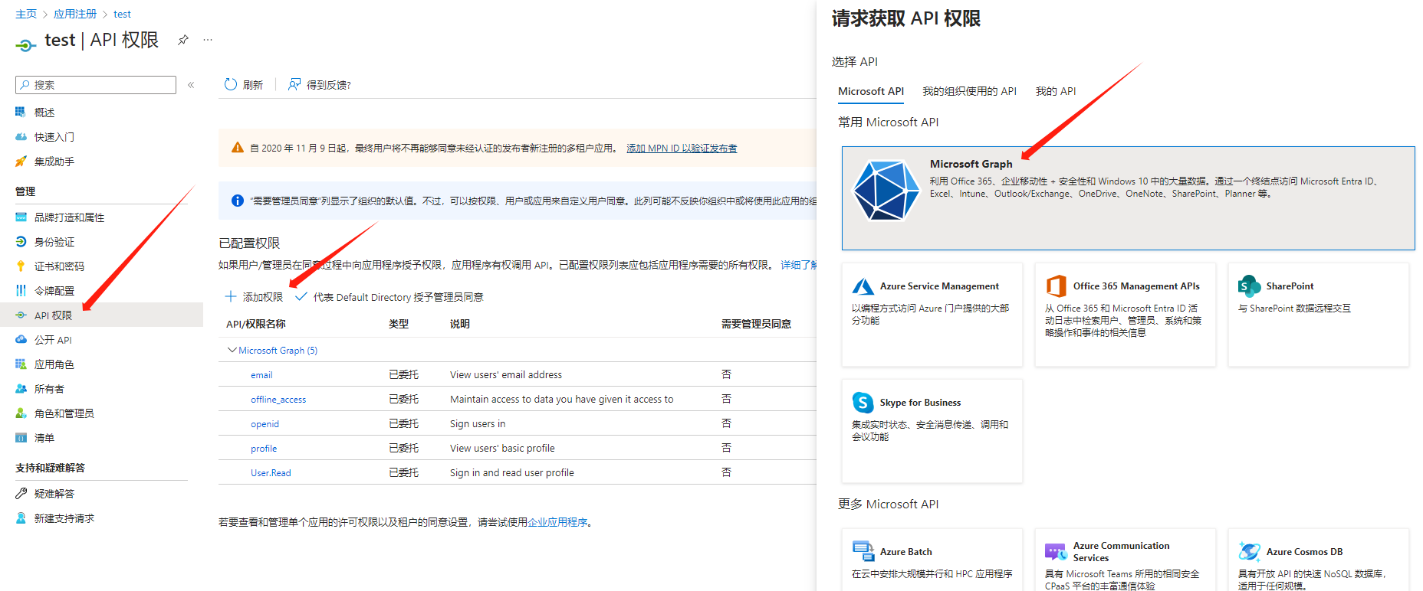Open the profile permission

264,449
